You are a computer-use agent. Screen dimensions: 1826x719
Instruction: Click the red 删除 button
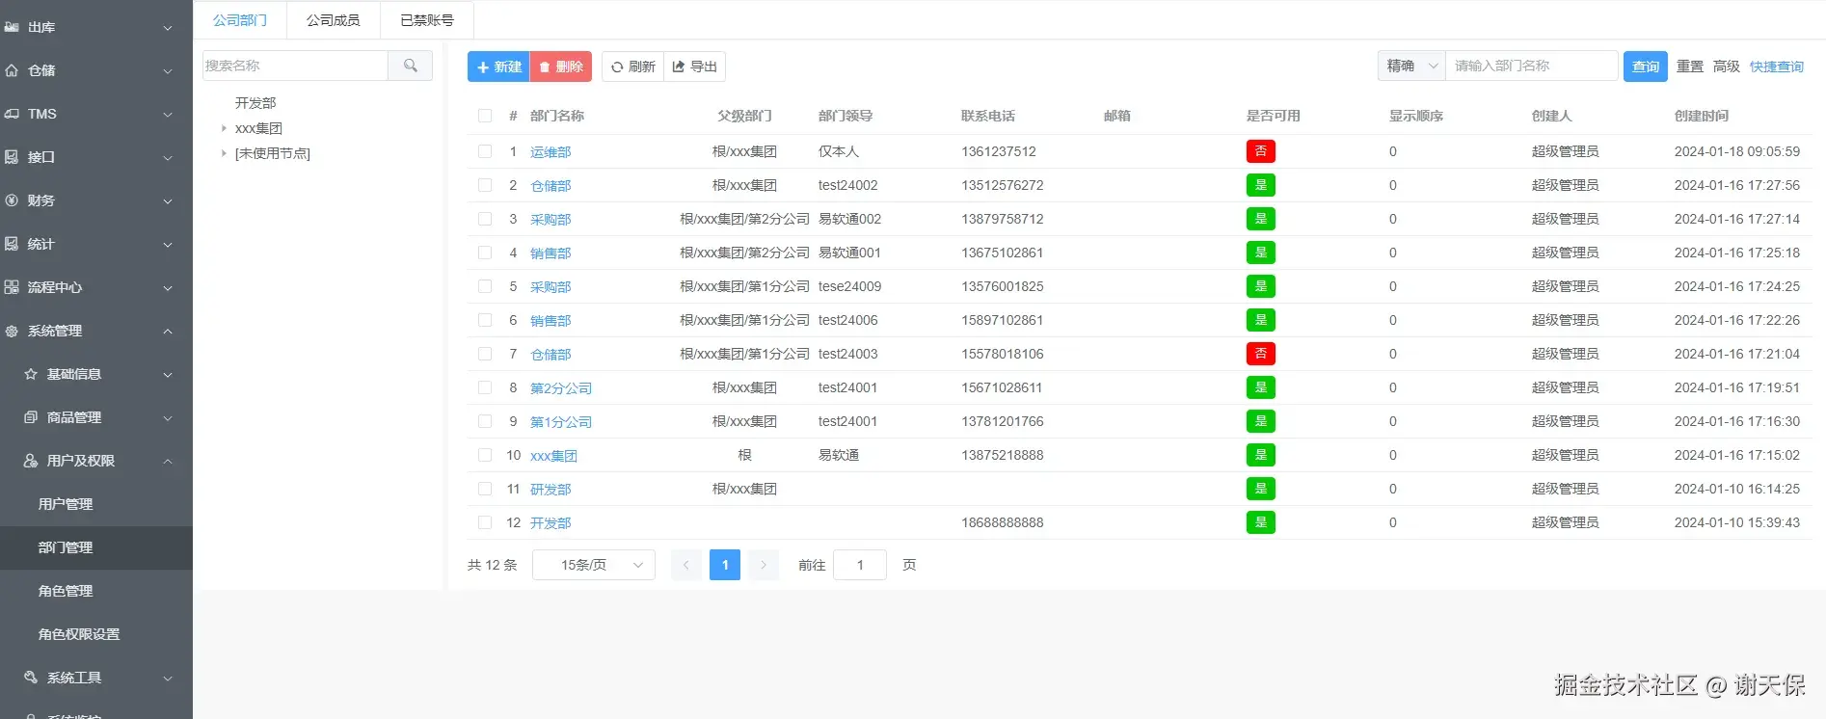click(x=561, y=67)
